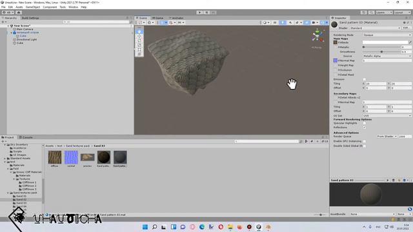Adjust the Smoothness slider
The height and width of the screenshot is (232, 413).
point(381,52)
